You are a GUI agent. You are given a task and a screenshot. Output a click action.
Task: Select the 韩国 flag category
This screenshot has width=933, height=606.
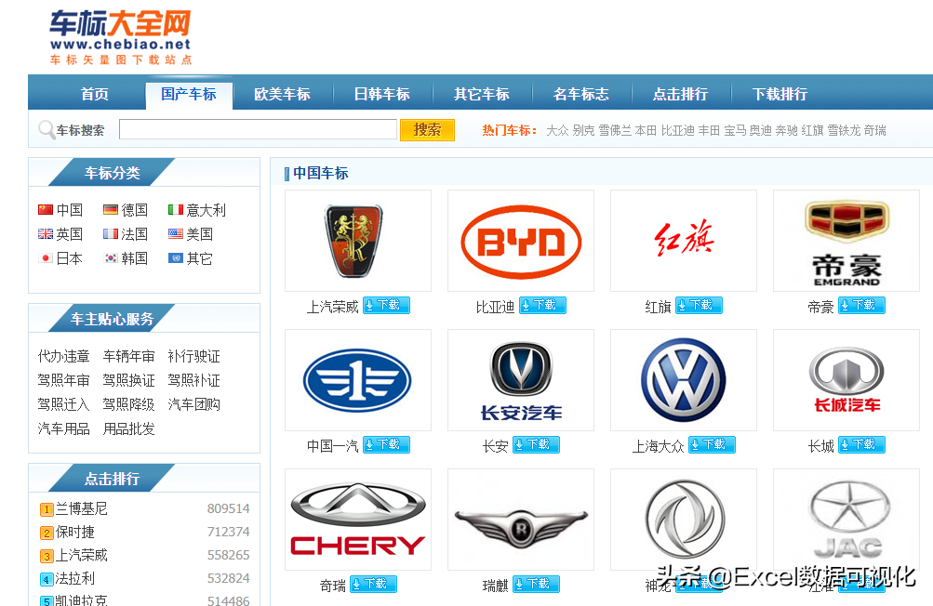click(125, 258)
